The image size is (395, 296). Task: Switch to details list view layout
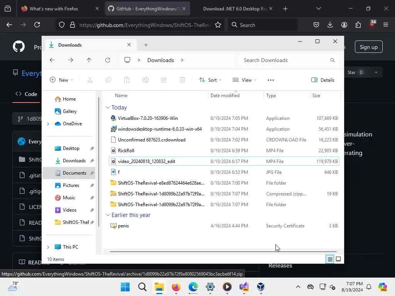point(330,259)
